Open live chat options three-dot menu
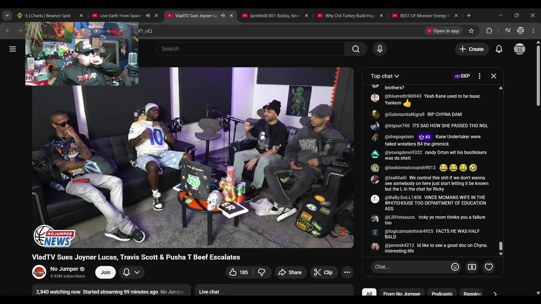The width and height of the screenshot is (541, 304). click(x=479, y=76)
